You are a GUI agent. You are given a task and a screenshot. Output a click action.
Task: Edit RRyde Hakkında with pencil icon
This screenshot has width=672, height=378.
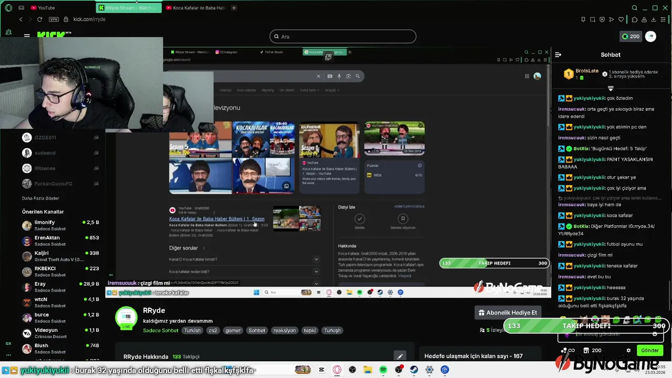[x=400, y=356]
